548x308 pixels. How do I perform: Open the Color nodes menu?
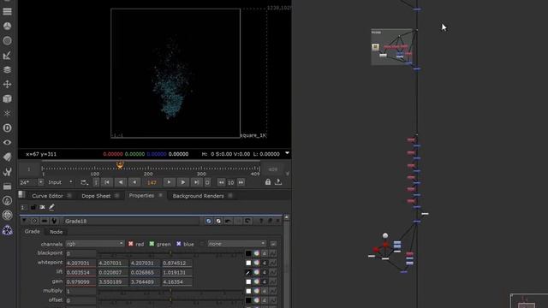pyautogui.click(x=7, y=27)
